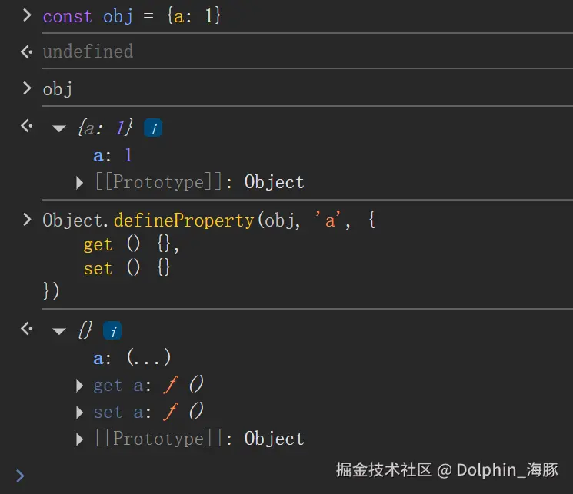The image size is (573, 494).
Task: Click the 'set () {}' code line
Action: point(127,268)
